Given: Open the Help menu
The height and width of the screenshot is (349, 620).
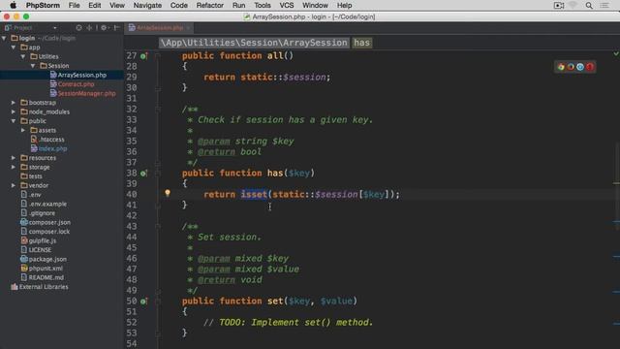Looking at the screenshot, I should (x=345, y=5).
